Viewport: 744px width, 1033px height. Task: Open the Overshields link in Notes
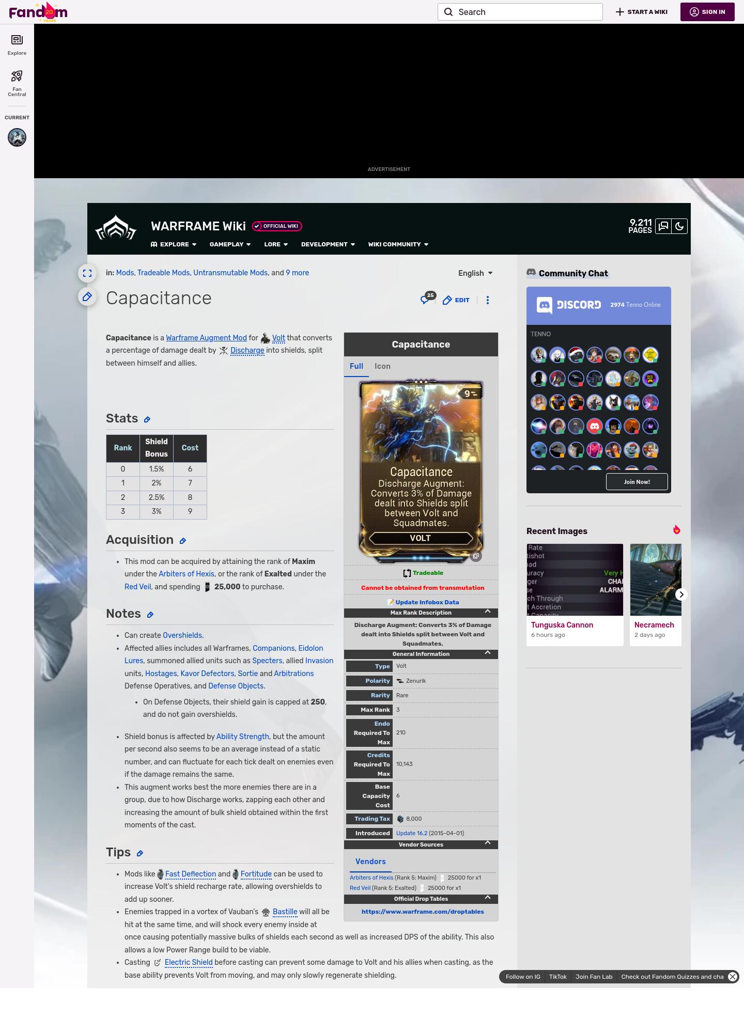[x=182, y=635]
